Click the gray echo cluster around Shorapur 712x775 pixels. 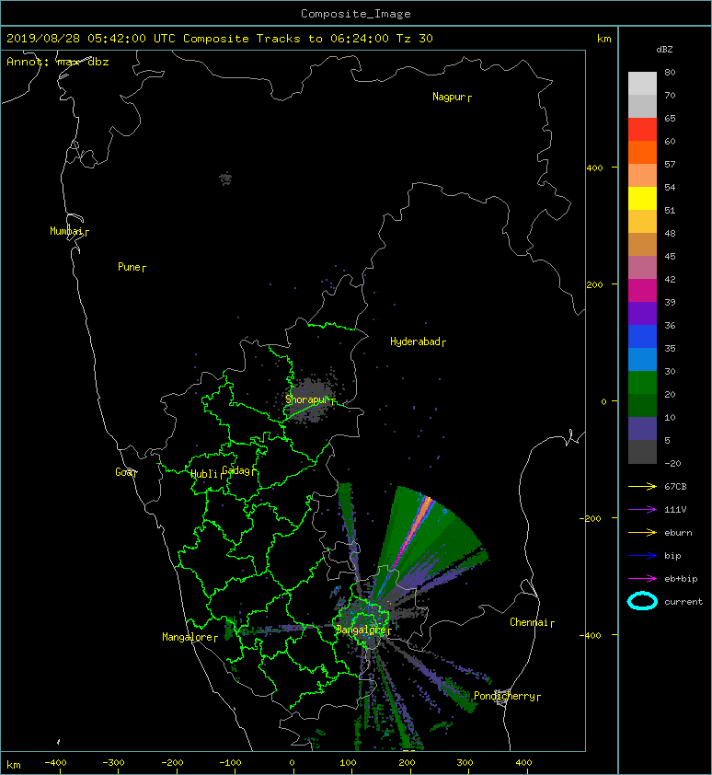[x=310, y=400]
